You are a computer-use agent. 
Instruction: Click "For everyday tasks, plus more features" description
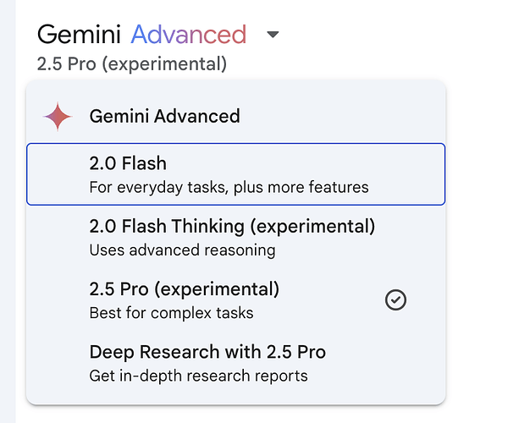pos(229,188)
